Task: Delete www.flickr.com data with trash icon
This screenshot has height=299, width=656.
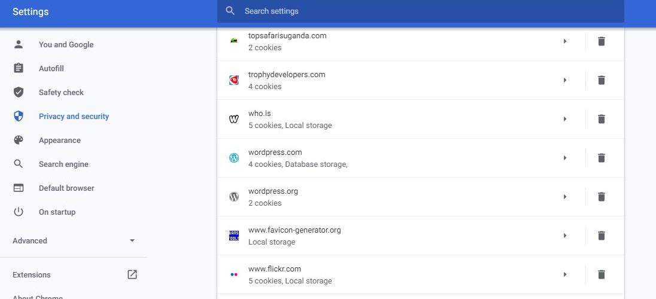Action: pos(601,274)
